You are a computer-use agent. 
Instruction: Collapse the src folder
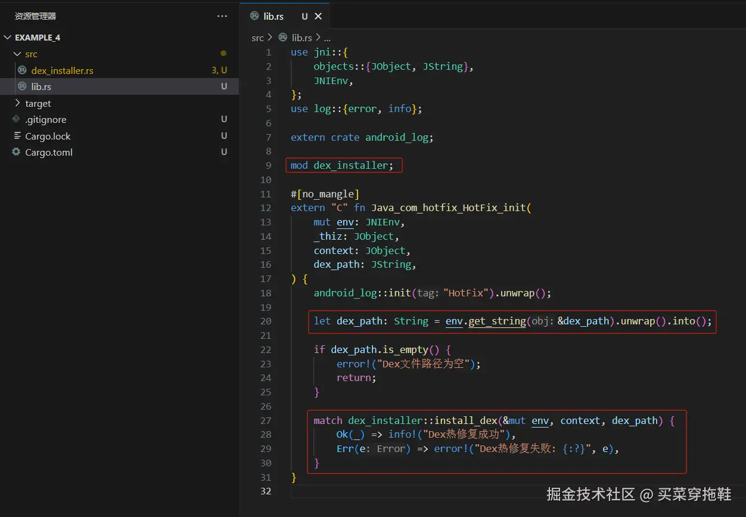click(17, 54)
